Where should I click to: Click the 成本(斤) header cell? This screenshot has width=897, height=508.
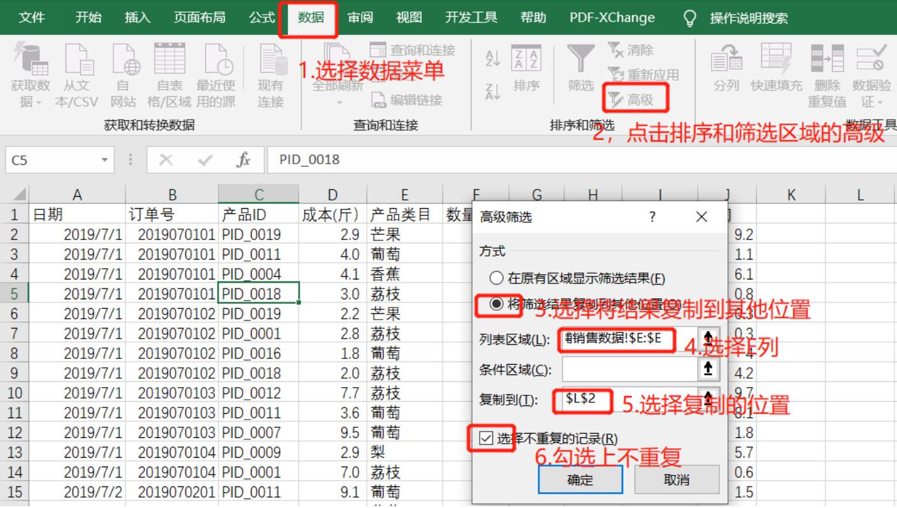point(333,215)
